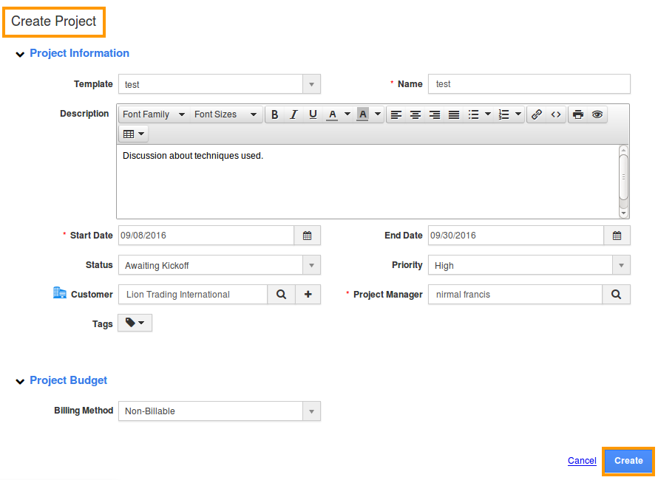Preview description with the eye icon
Viewport: 658px width, 480px height.
point(597,114)
